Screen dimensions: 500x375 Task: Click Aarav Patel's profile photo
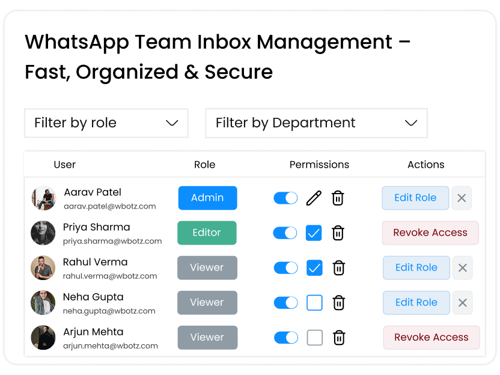click(44, 198)
